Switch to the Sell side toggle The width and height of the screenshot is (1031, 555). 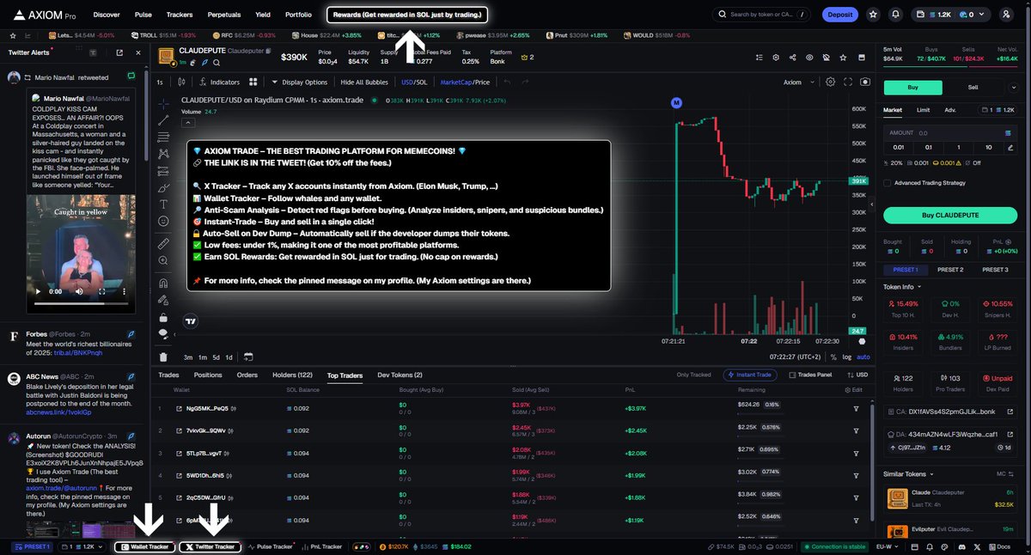973,87
